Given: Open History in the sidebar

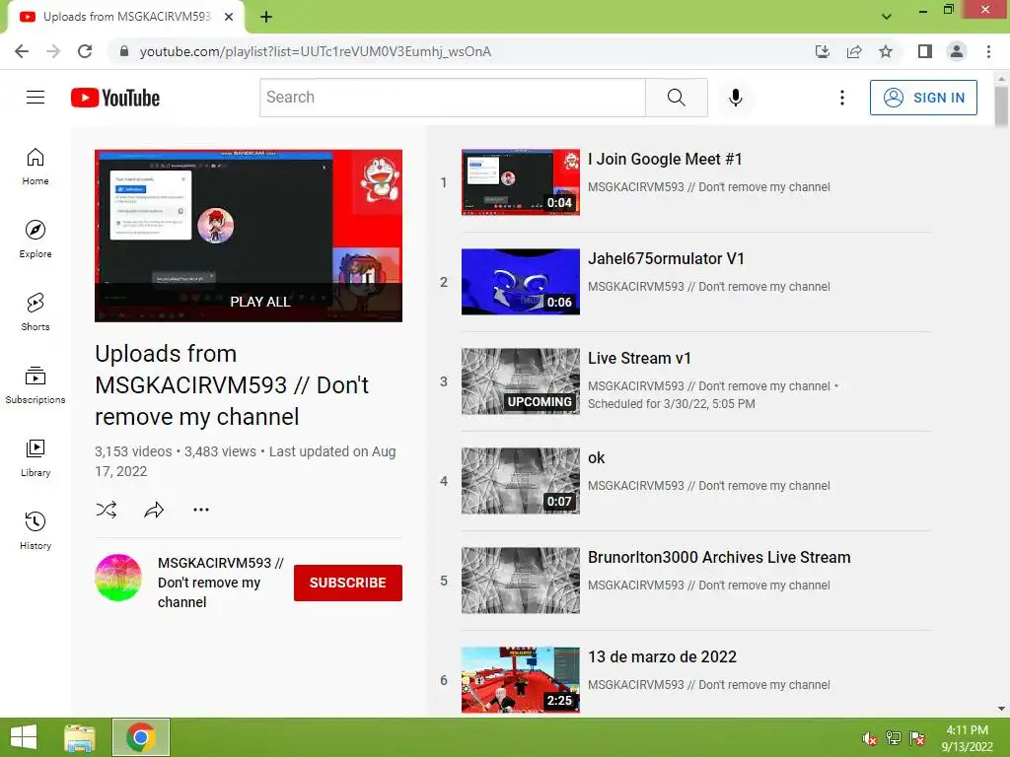Looking at the screenshot, I should 36,530.
